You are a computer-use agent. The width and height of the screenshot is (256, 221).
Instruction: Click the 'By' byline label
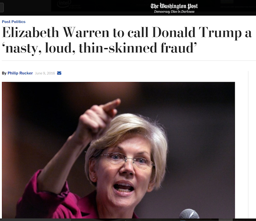pos(4,73)
